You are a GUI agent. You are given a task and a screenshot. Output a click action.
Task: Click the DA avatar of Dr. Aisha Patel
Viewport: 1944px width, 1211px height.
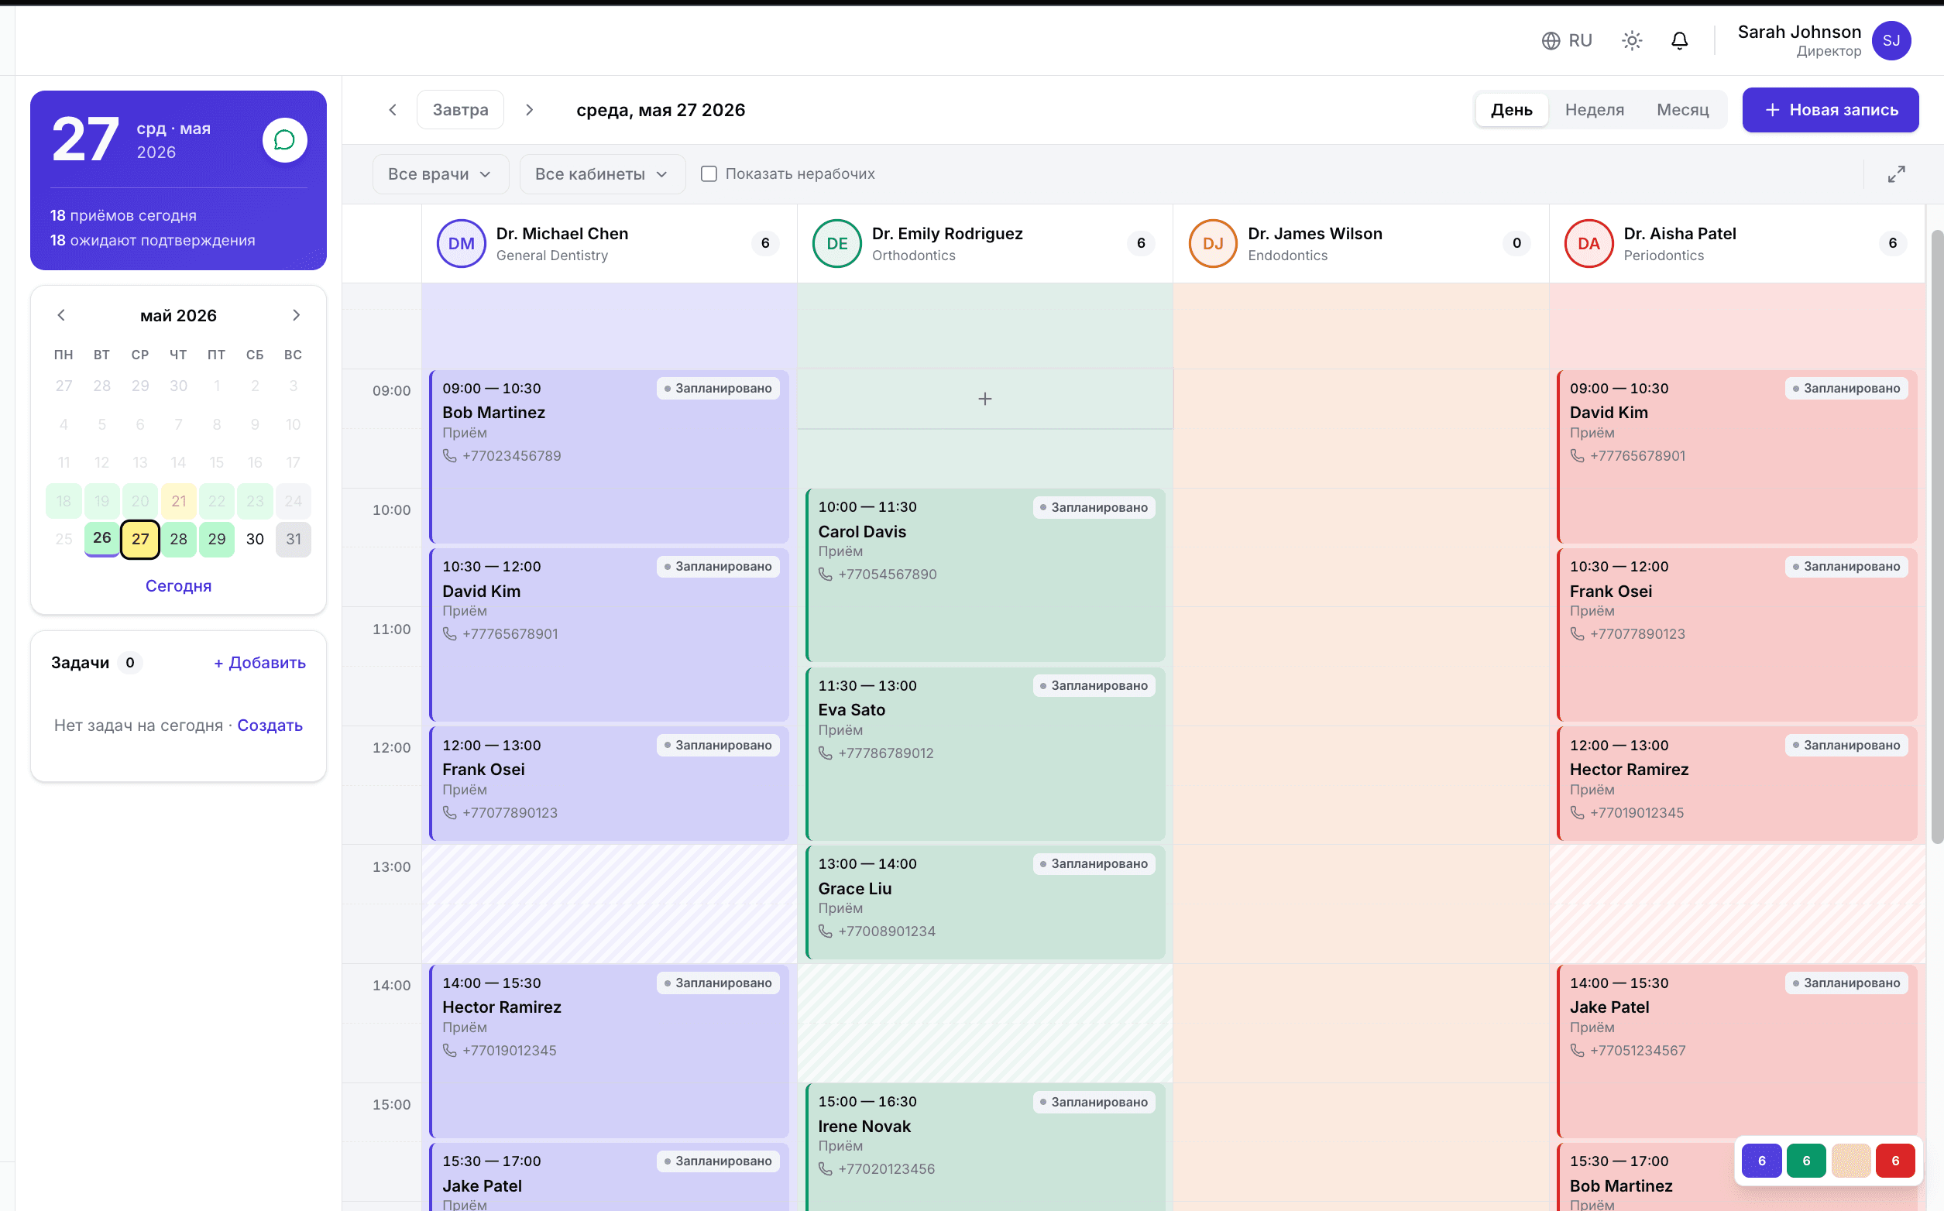click(x=1589, y=243)
